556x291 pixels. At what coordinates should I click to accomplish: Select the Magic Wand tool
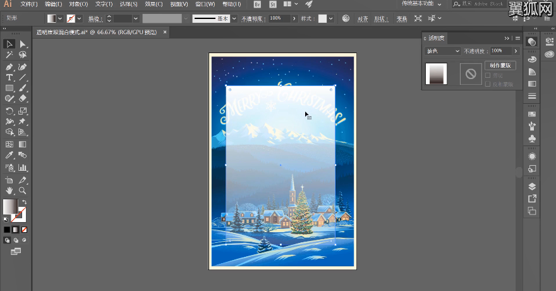tap(9, 54)
